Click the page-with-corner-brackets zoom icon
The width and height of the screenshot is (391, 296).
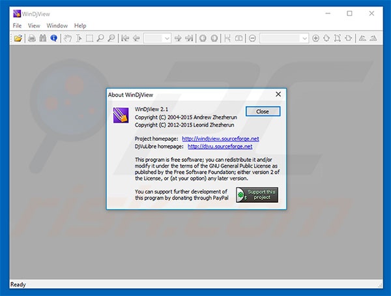coord(338,38)
